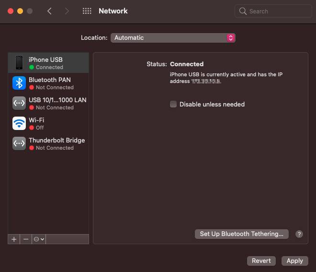This screenshot has height=272, width=316.
Task: Open the Location Automatic dropdown
Action: [173, 38]
